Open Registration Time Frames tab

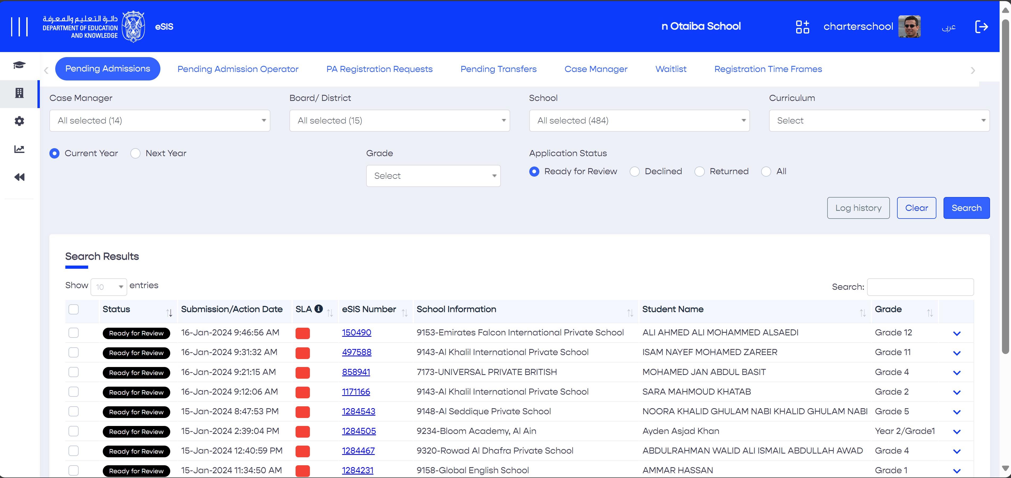(768, 69)
